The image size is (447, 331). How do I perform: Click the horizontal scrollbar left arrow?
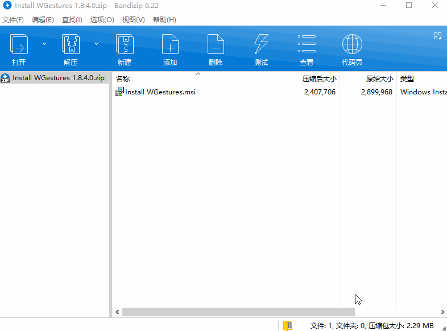pyautogui.click(x=117, y=312)
